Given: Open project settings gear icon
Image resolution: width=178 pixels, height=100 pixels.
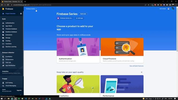Looking at the screenshot, I should click(21, 14).
